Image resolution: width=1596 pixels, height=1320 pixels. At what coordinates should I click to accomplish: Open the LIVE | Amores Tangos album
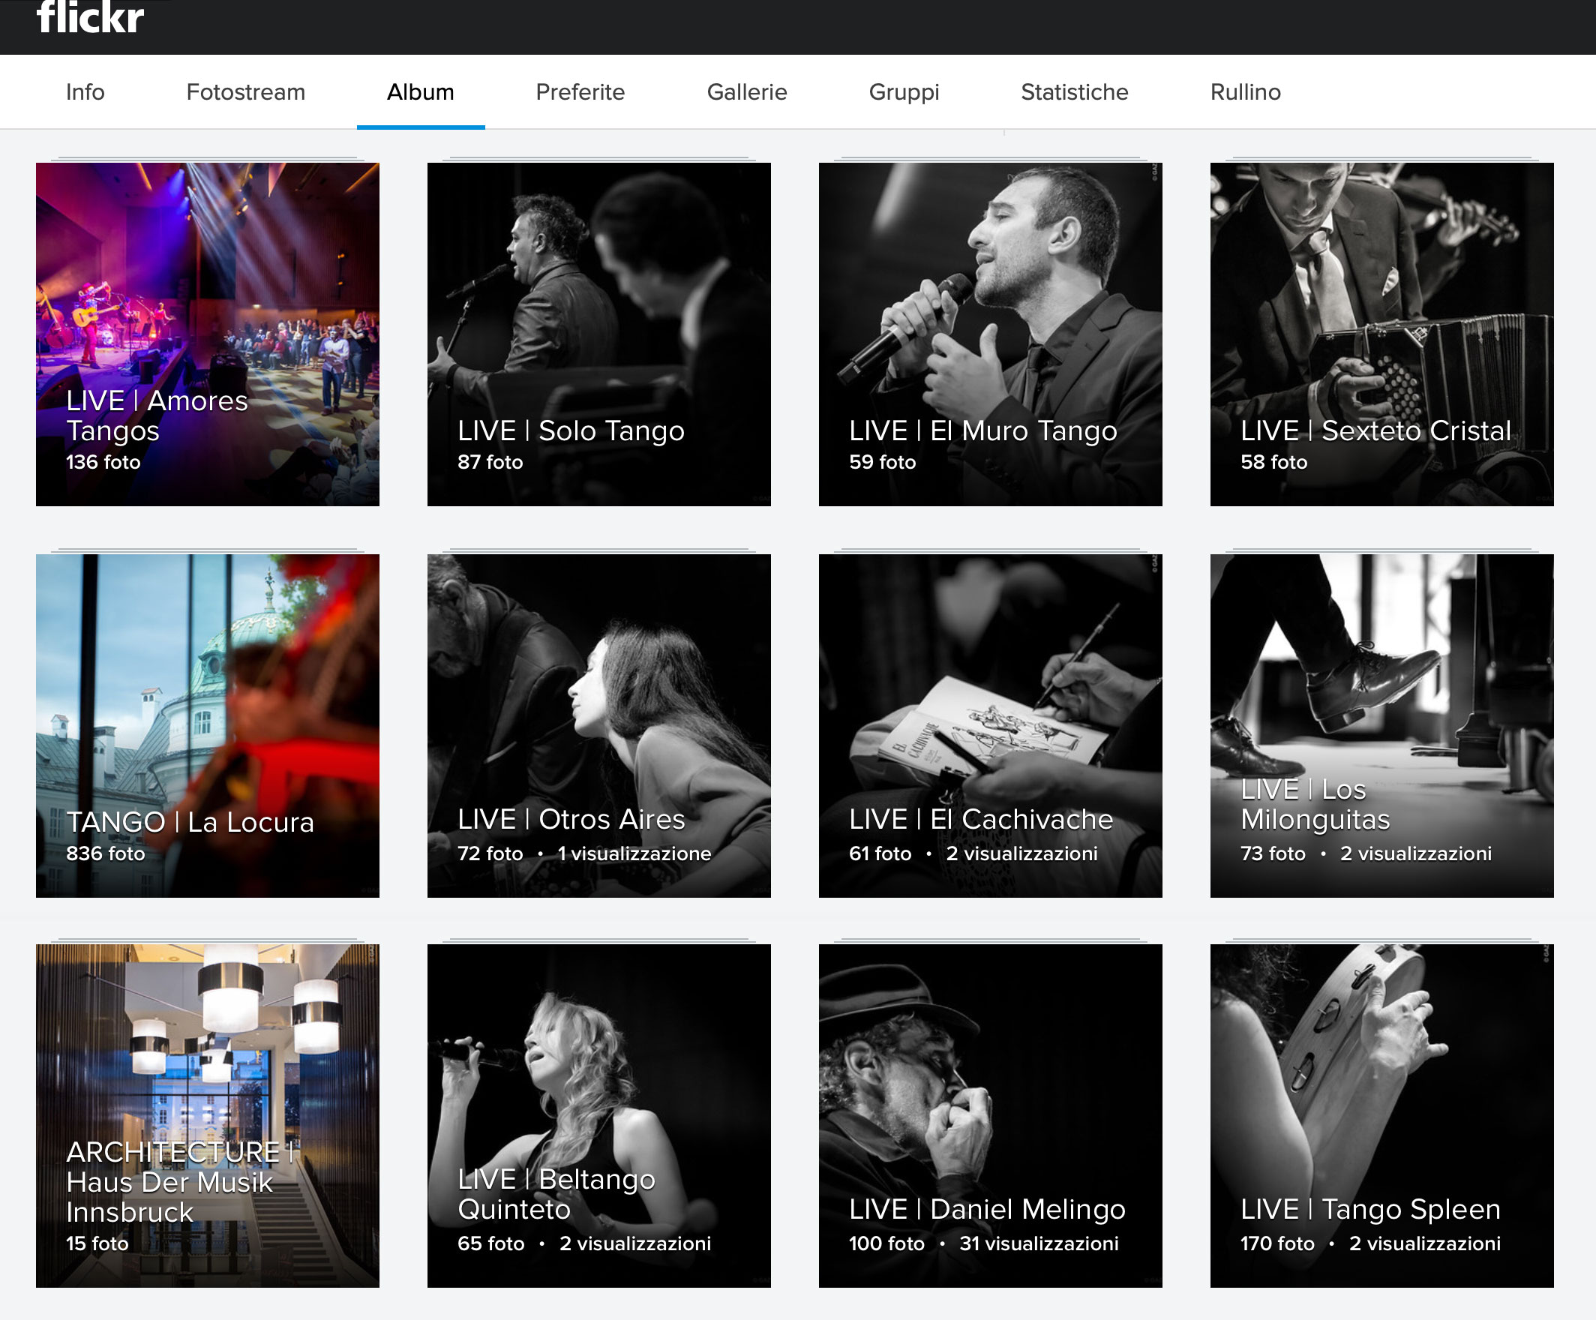(x=208, y=334)
